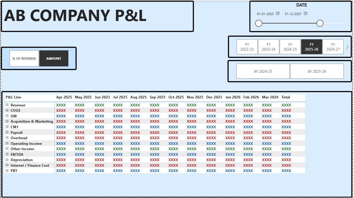Click the right handle of the date slider
The height and width of the screenshot is (198, 354).
click(320, 23)
